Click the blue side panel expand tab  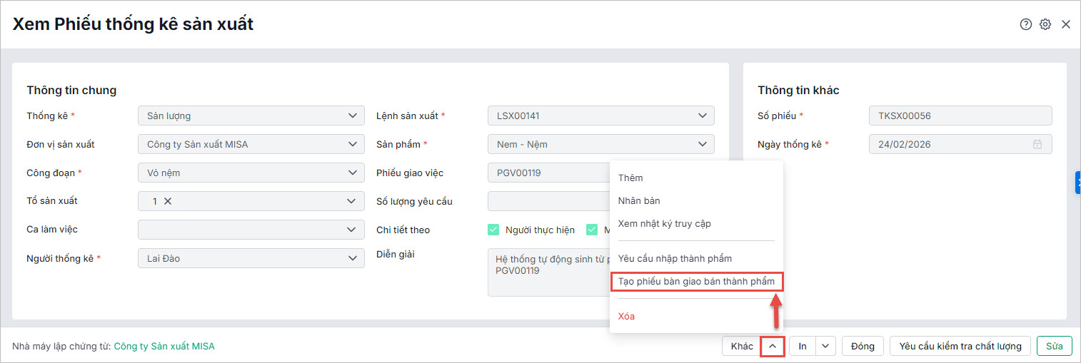click(x=1077, y=183)
